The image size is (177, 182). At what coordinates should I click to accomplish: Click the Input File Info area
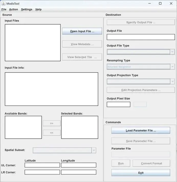(51, 89)
